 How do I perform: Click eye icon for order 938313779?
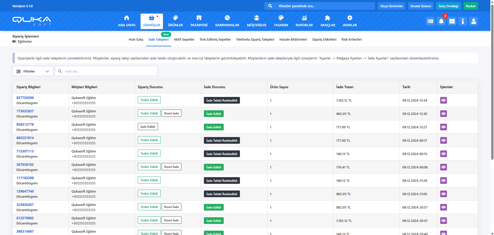click(443, 127)
